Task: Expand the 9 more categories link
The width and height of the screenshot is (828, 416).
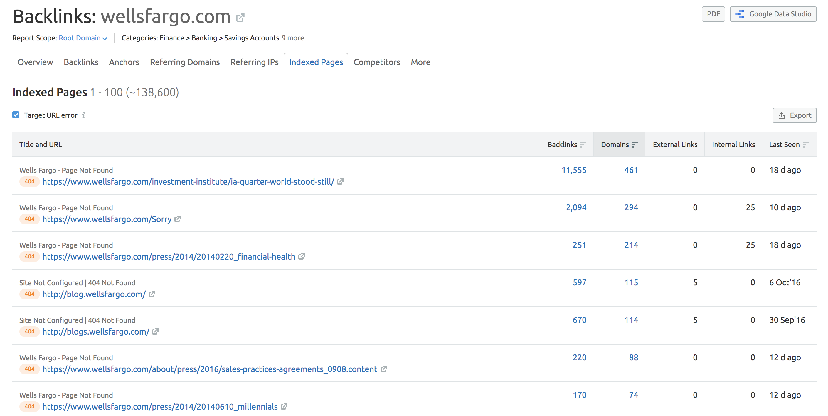Action: (x=293, y=38)
